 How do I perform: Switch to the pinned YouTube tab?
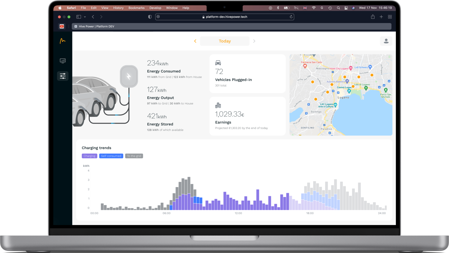click(x=62, y=26)
